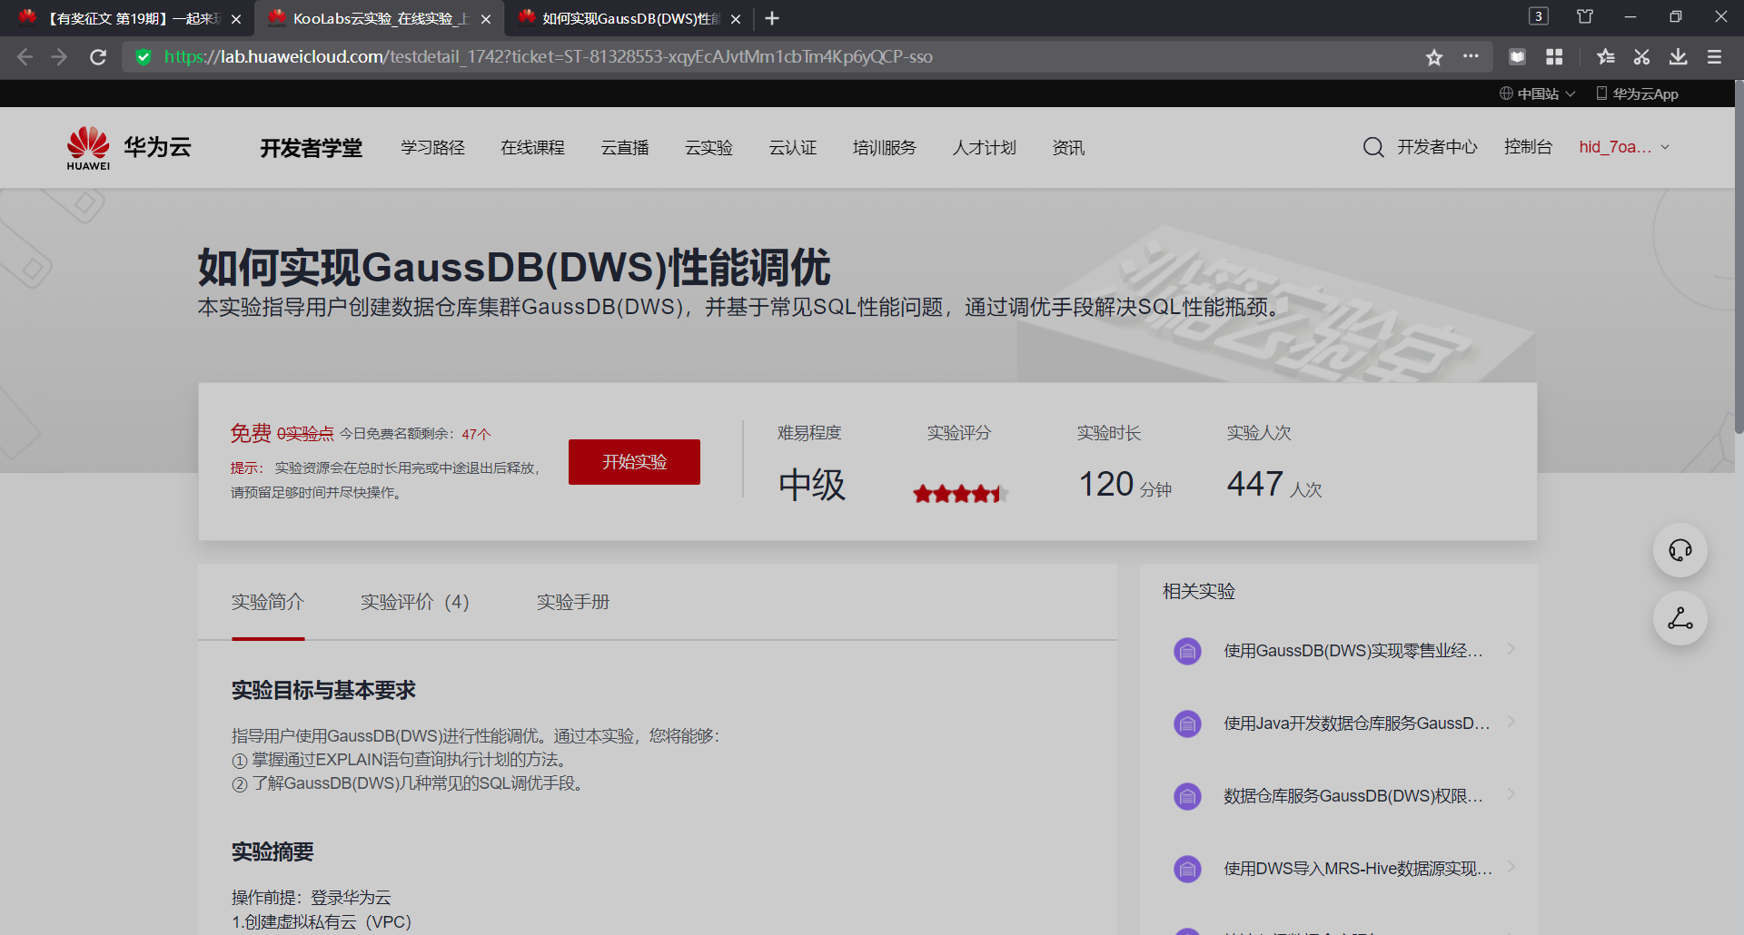Switch to the KooLabs云实验 browser tab
The height and width of the screenshot is (935, 1744).
(380, 18)
